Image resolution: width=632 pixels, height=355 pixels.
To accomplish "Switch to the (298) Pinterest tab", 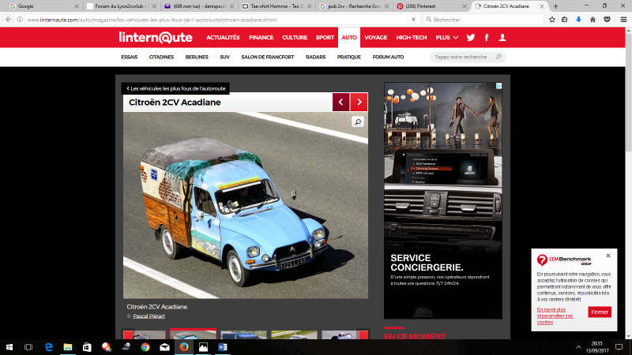I will pos(431,6).
